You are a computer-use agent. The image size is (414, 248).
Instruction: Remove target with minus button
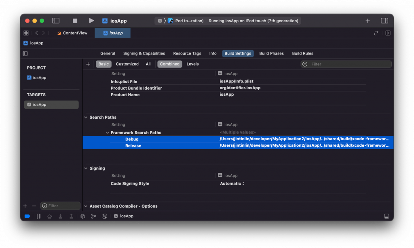point(34,206)
